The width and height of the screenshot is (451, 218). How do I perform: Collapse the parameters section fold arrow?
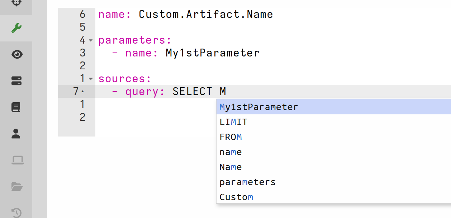90,41
